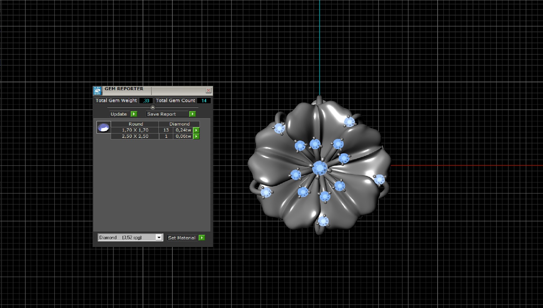Click the collapse handle below the gem totals
This screenshot has width=543, height=308.
point(153,107)
